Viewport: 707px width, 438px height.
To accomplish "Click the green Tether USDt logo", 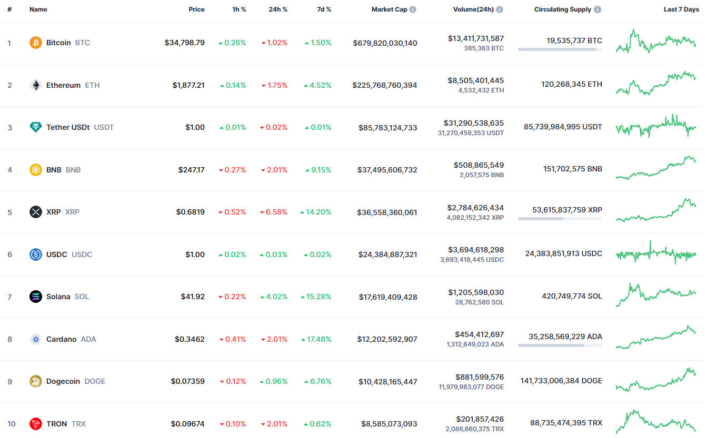I will click(x=36, y=127).
